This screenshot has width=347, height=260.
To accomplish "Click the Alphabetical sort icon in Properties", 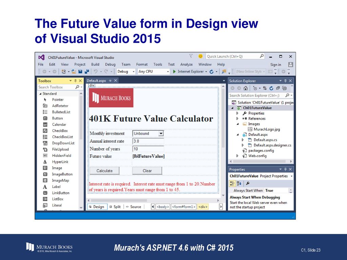I will tap(239, 183).
